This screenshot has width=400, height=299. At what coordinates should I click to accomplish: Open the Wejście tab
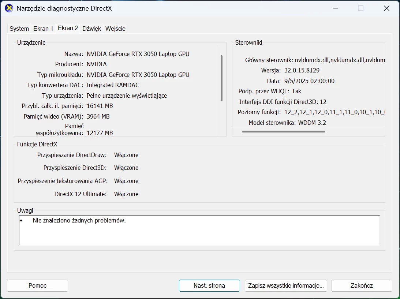pyautogui.click(x=115, y=28)
